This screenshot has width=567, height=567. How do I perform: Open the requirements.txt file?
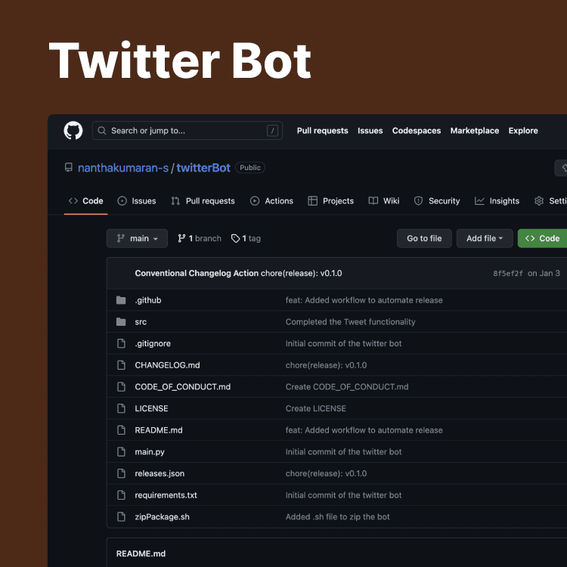[166, 495]
